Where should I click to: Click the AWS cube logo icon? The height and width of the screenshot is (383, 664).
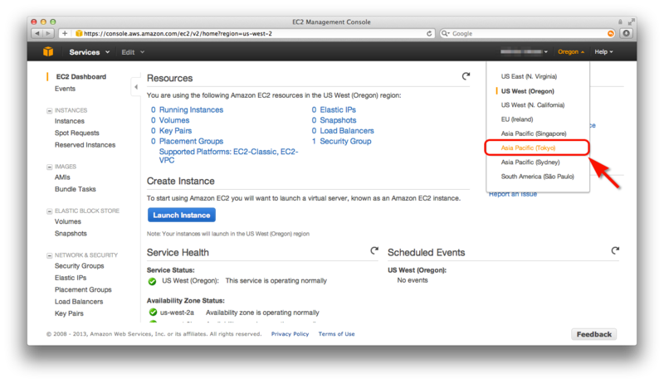[x=48, y=51]
